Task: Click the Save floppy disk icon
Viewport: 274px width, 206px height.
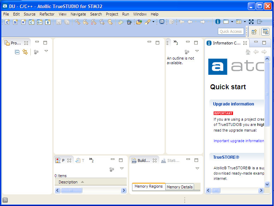Action: [59, 22]
